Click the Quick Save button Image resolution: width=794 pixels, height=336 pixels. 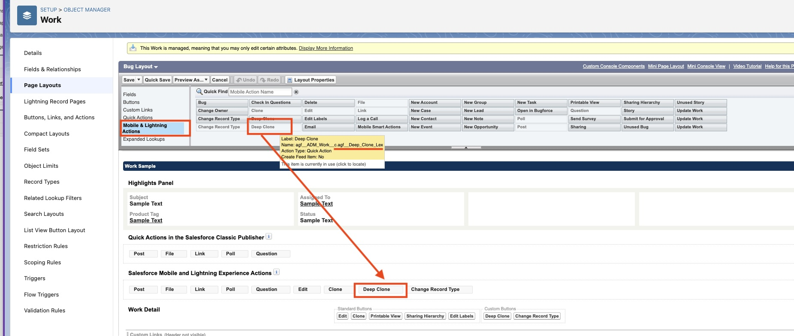pos(157,80)
